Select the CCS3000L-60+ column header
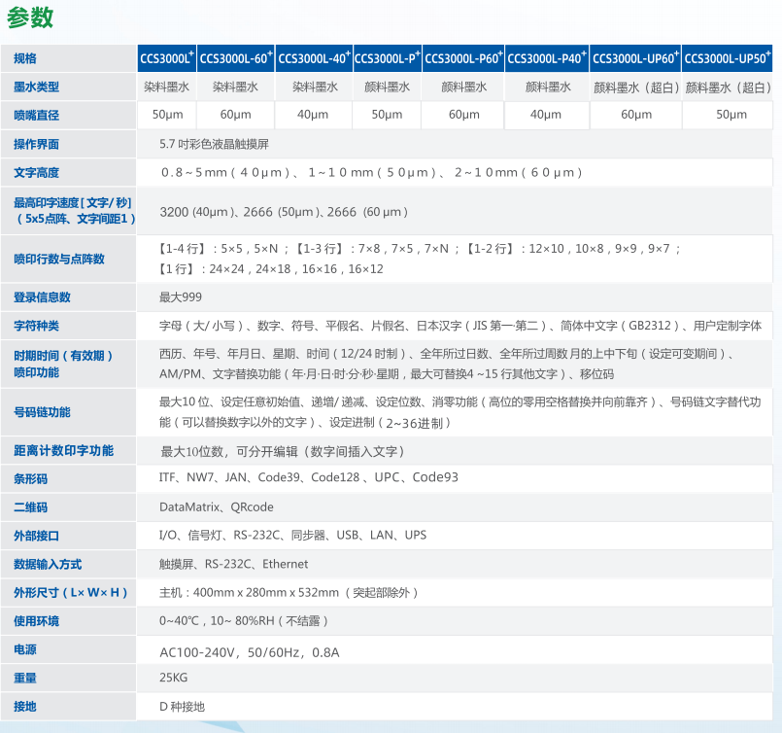Screen dimensions: 782x733 coord(235,58)
